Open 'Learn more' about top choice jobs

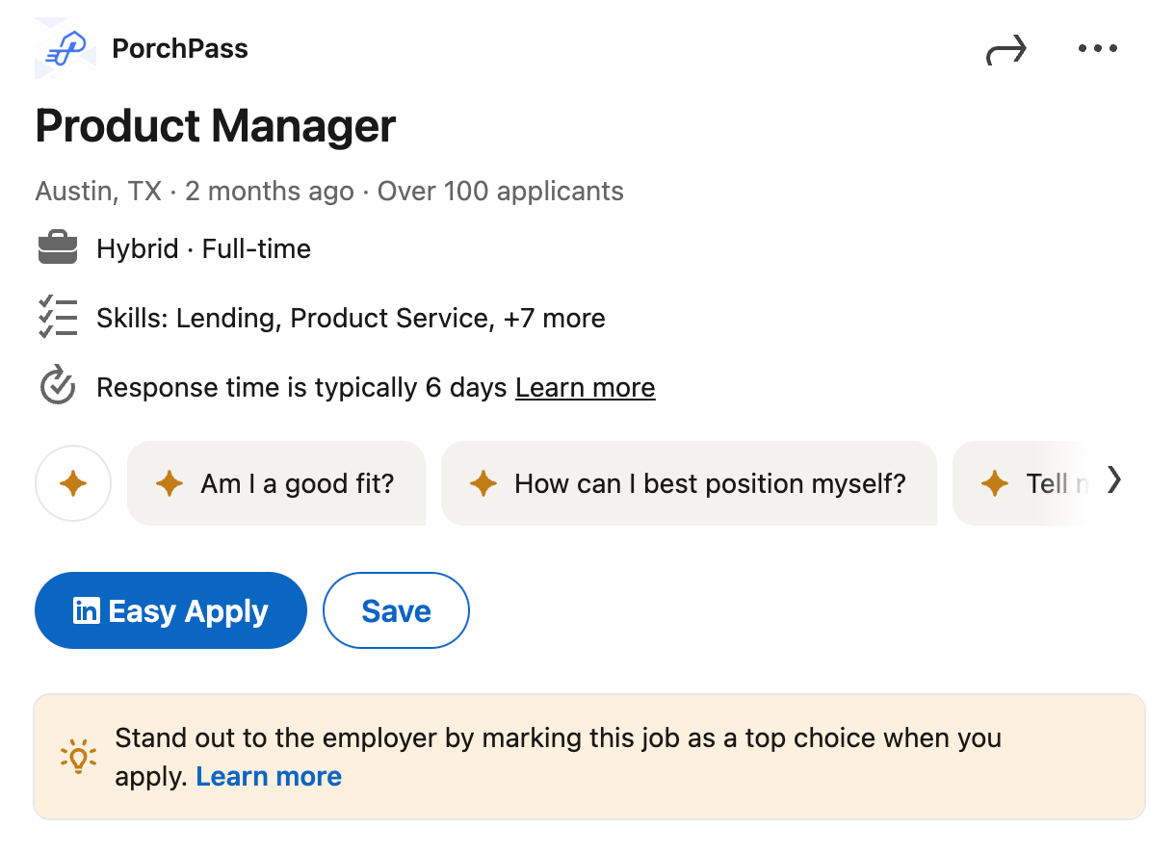tap(269, 776)
